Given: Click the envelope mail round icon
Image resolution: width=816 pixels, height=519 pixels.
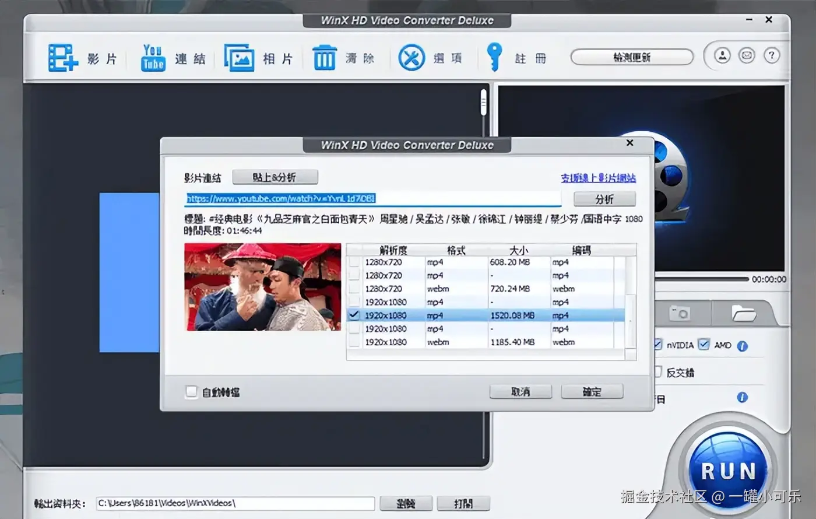Looking at the screenshot, I should 747,56.
